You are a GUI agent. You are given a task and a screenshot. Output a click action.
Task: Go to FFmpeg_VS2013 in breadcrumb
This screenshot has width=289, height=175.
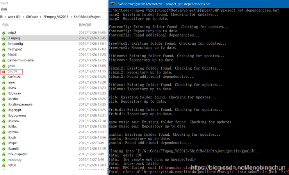pos(56,17)
